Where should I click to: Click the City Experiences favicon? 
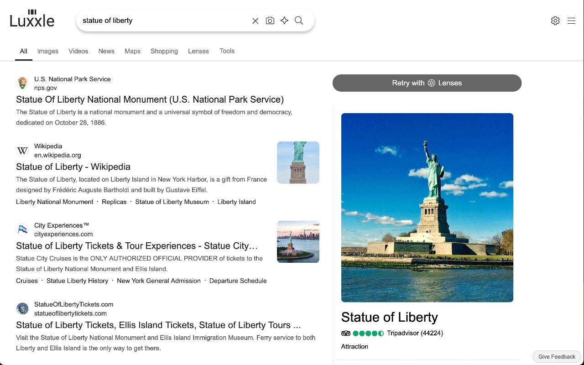[x=22, y=229]
